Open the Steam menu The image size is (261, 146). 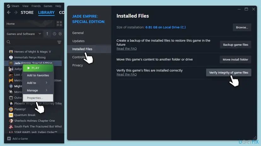(15, 6)
